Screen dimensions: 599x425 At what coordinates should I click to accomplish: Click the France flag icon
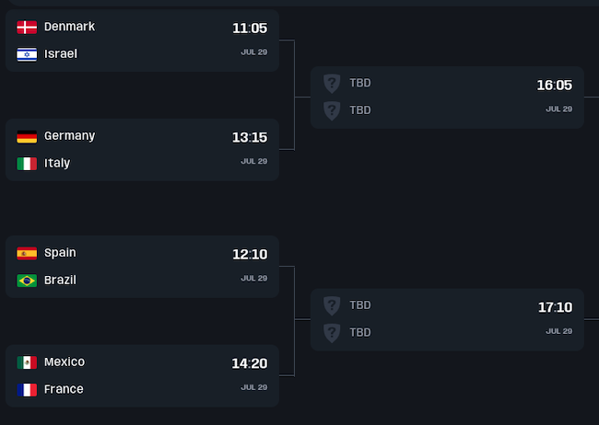27,390
